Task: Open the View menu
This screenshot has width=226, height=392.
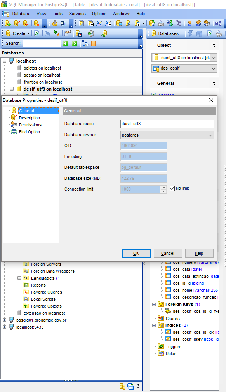Action: [x=41, y=14]
